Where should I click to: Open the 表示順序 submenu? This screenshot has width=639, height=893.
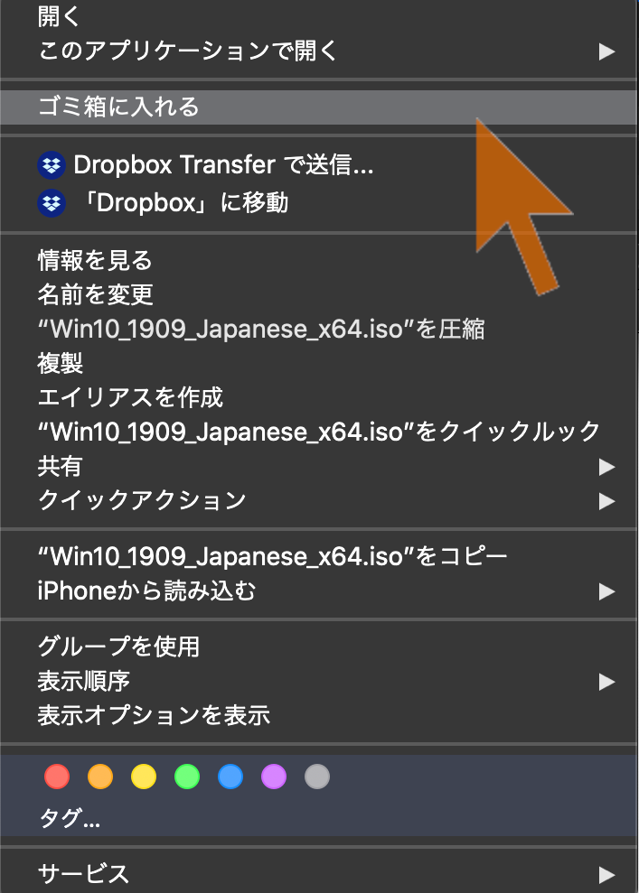pos(318,681)
